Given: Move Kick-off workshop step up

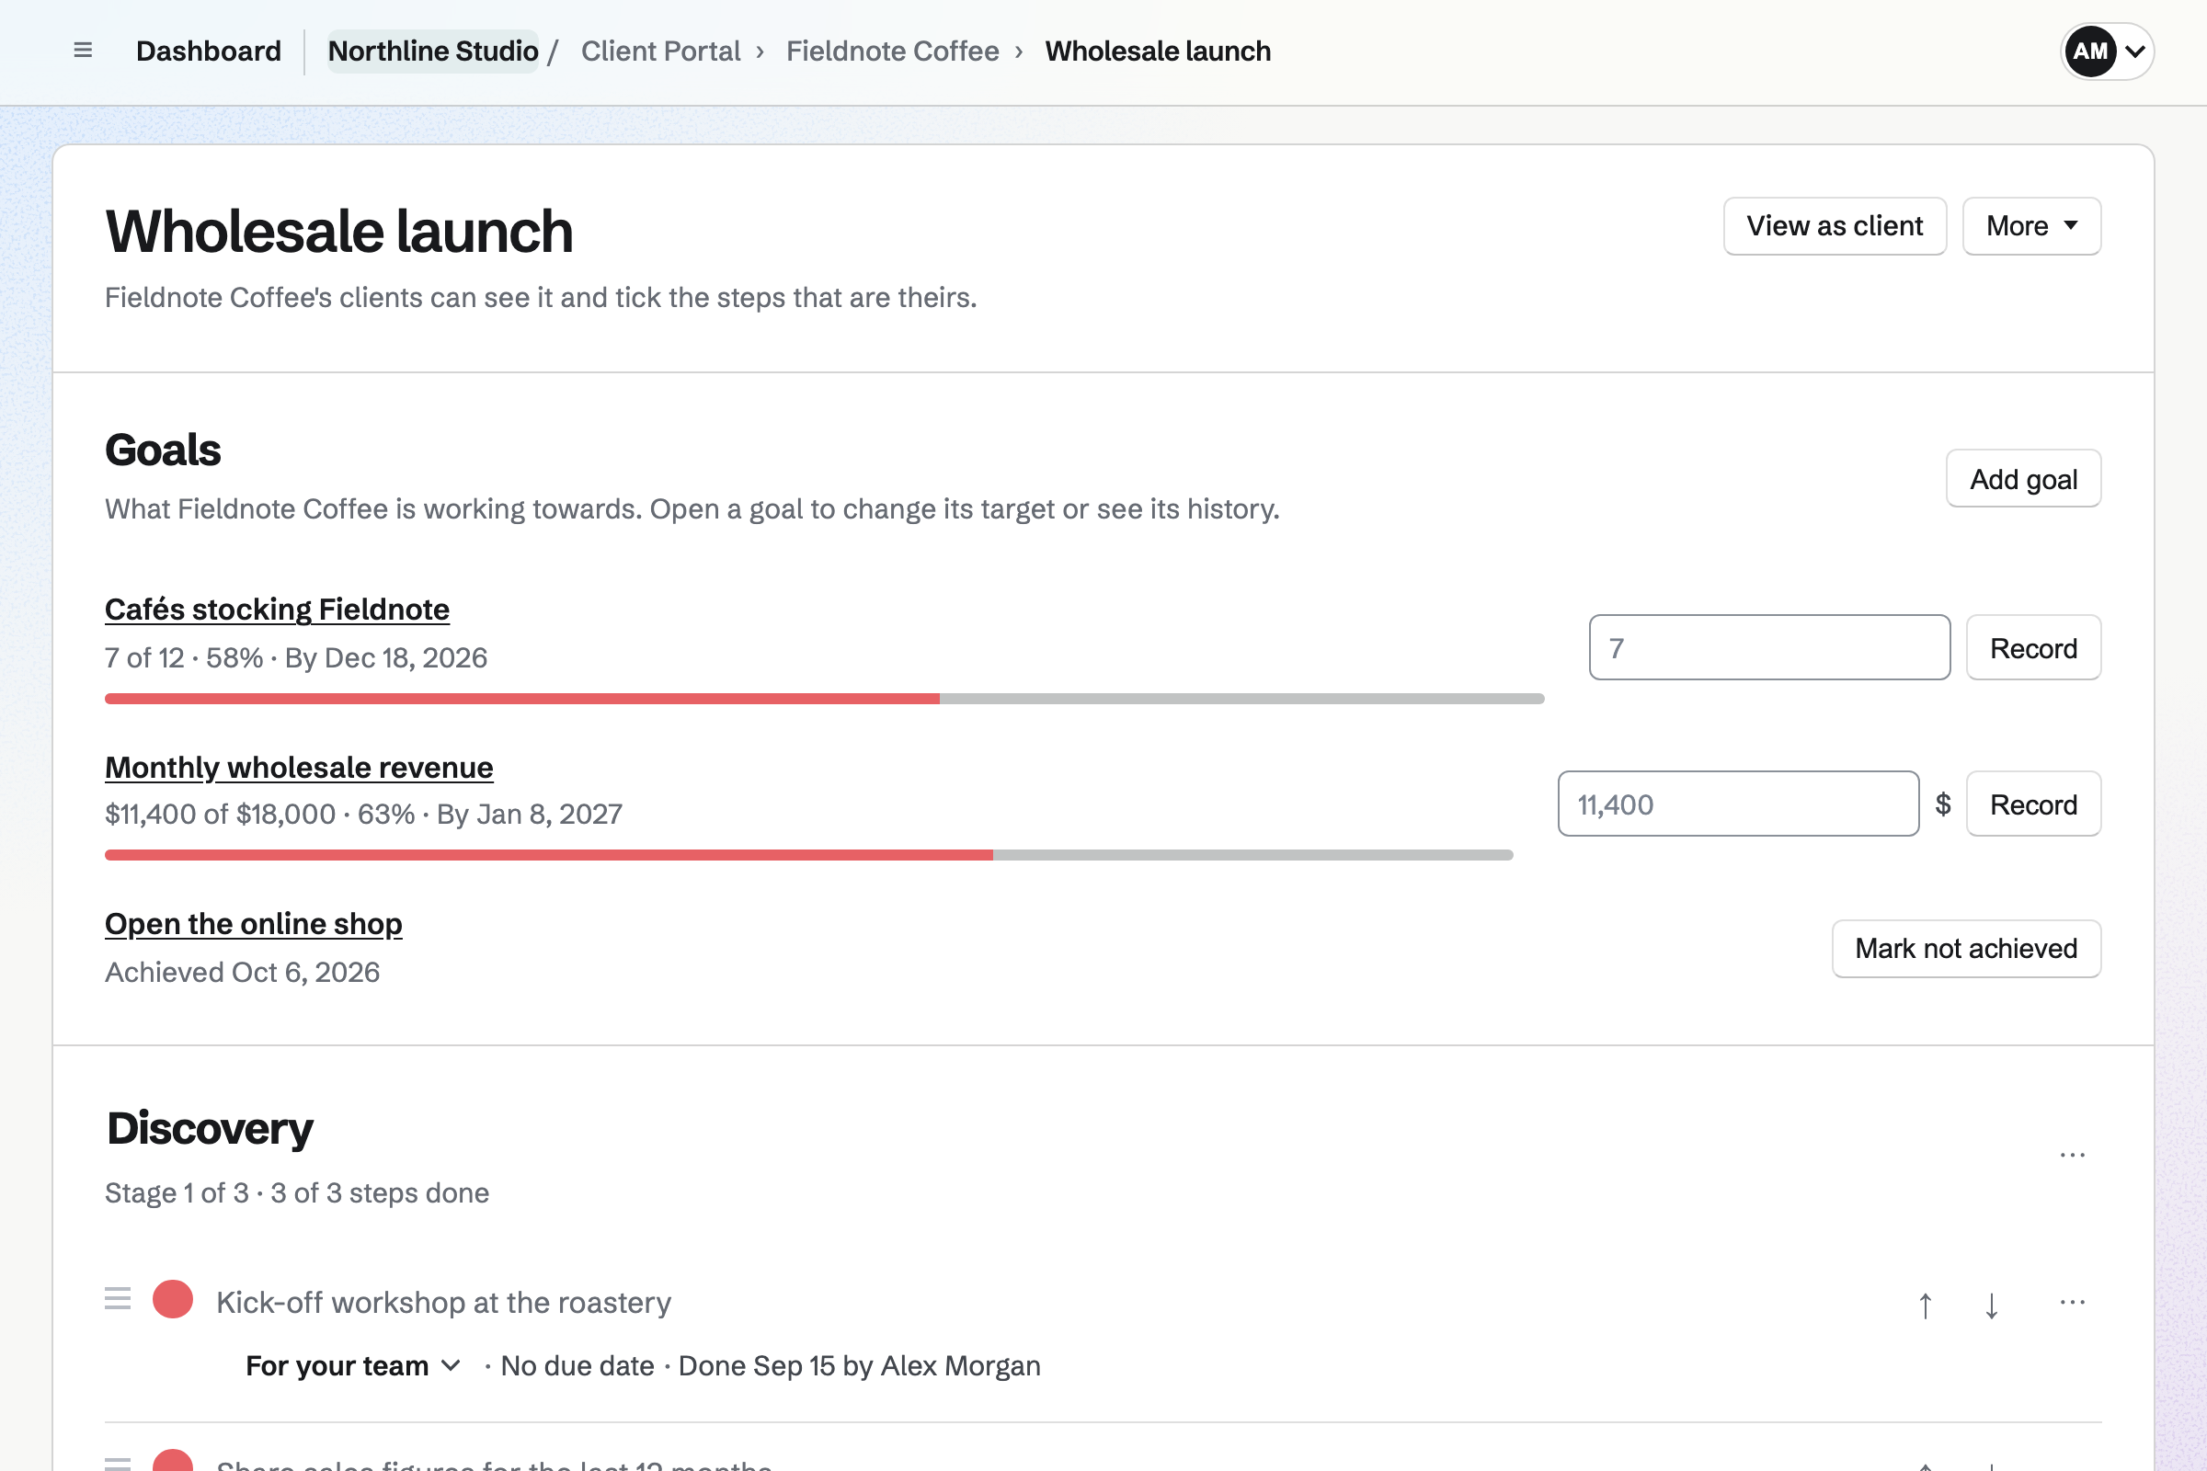Looking at the screenshot, I should (x=1925, y=1304).
